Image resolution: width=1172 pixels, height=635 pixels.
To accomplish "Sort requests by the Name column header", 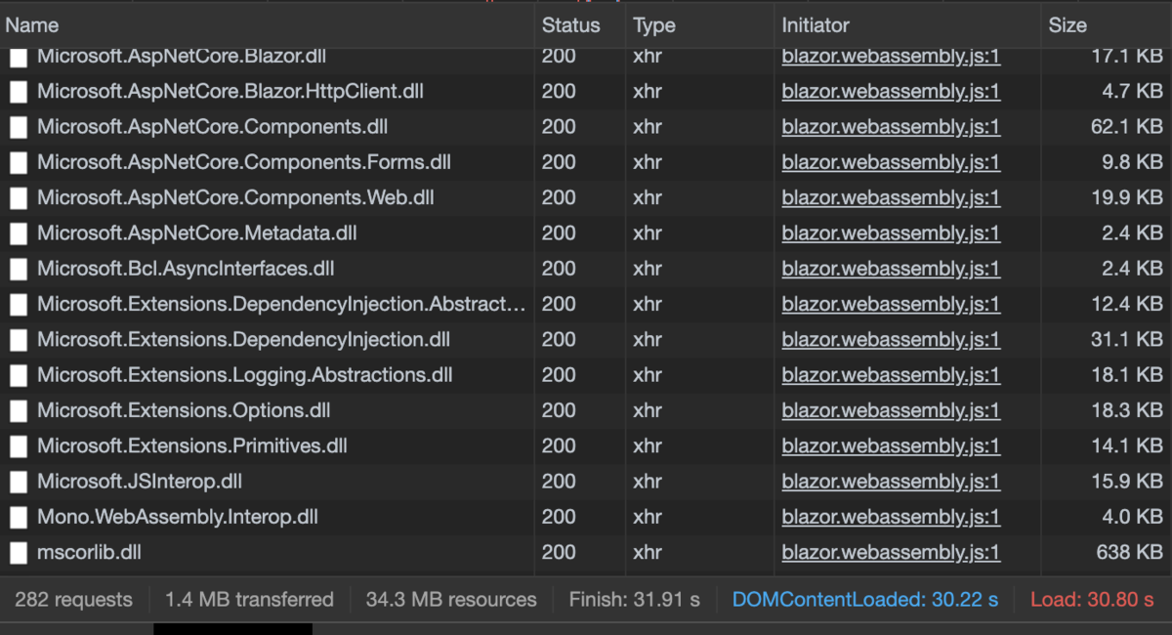I will (267, 25).
